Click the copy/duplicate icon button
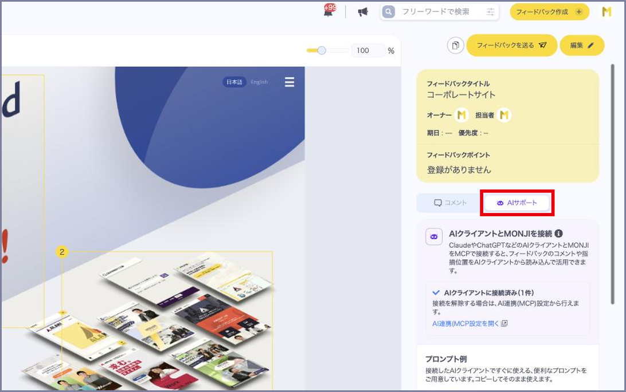Screen dimensions: 626x392 tap(456, 45)
